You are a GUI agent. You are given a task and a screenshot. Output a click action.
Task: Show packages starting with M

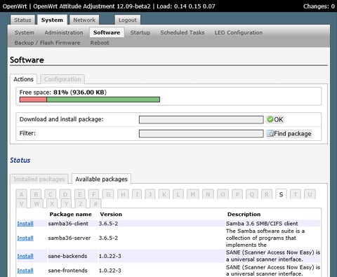click(193, 194)
